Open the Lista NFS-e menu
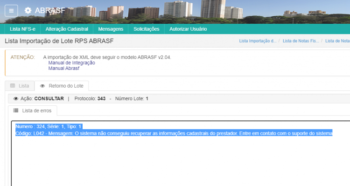The width and height of the screenshot is (350, 186). pyautogui.click(x=22, y=29)
